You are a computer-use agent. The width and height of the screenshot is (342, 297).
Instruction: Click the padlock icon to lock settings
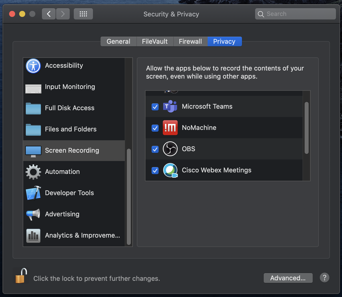pyautogui.click(x=21, y=276)
